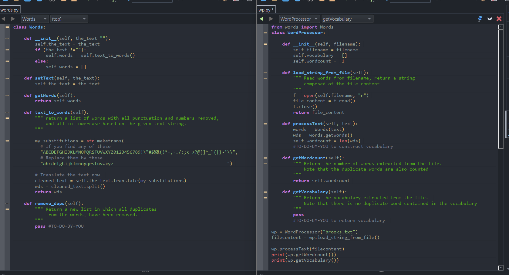Collapse the processText method in wp.py
The image size is (509, 275).
coord(265,124)
